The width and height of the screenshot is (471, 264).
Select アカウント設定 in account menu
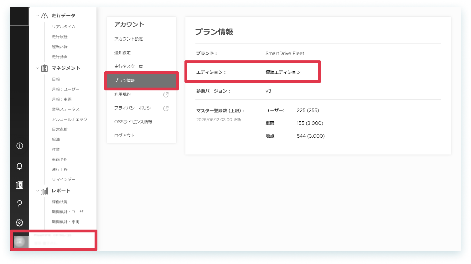(x=129, y=39)
